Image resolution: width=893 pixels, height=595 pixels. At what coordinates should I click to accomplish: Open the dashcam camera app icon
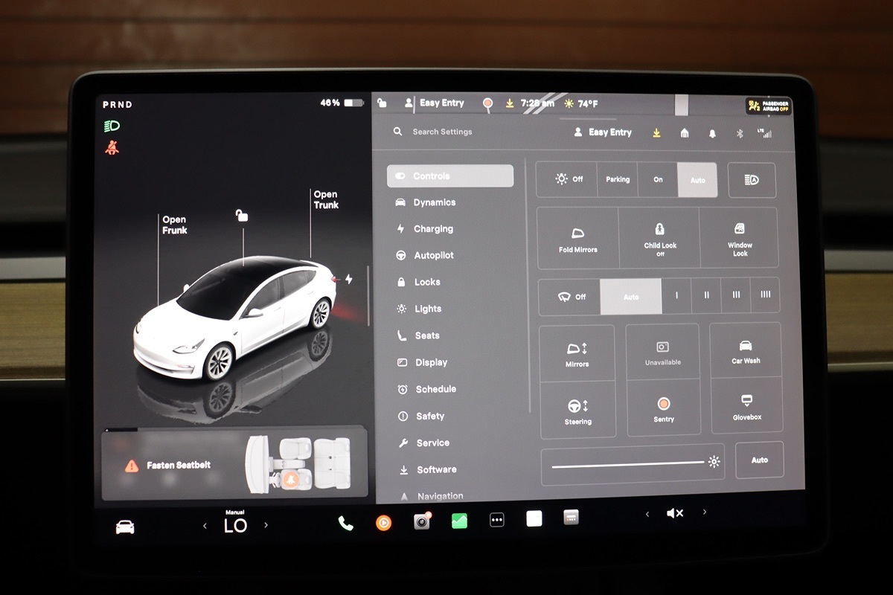pyautogui.click(x=422, y=522)
